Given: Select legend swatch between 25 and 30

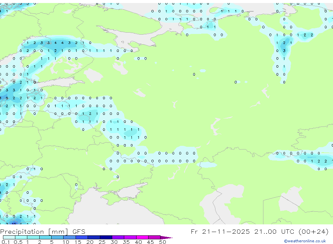Looking at the screenshot, I should 106,237.
